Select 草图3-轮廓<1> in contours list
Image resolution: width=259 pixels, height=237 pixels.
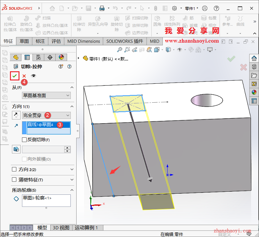coord(37,198)
